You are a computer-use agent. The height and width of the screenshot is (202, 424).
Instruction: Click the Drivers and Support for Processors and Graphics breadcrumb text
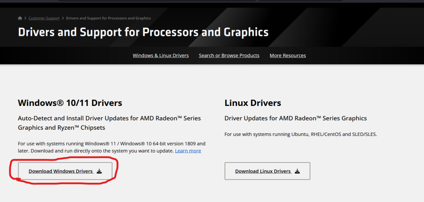coord(108,18)
